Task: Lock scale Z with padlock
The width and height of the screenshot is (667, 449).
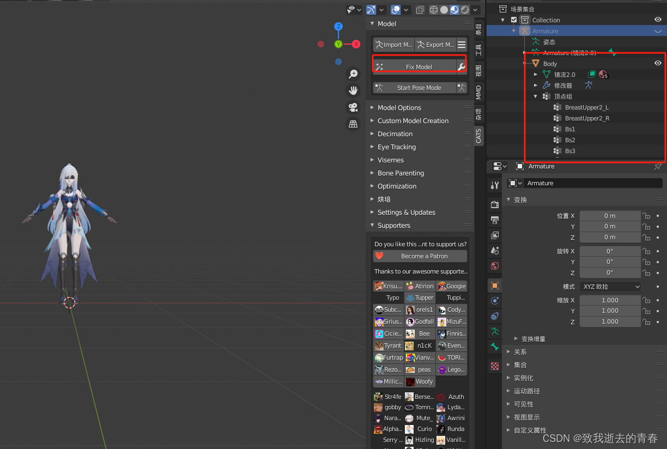Action: tap(646, 321)
